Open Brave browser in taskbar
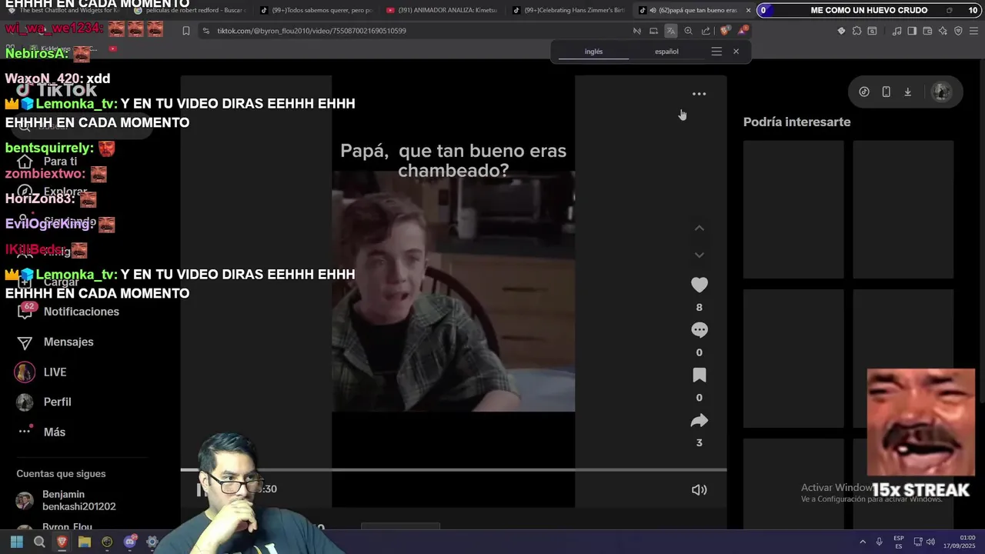 tap(62, 542)
